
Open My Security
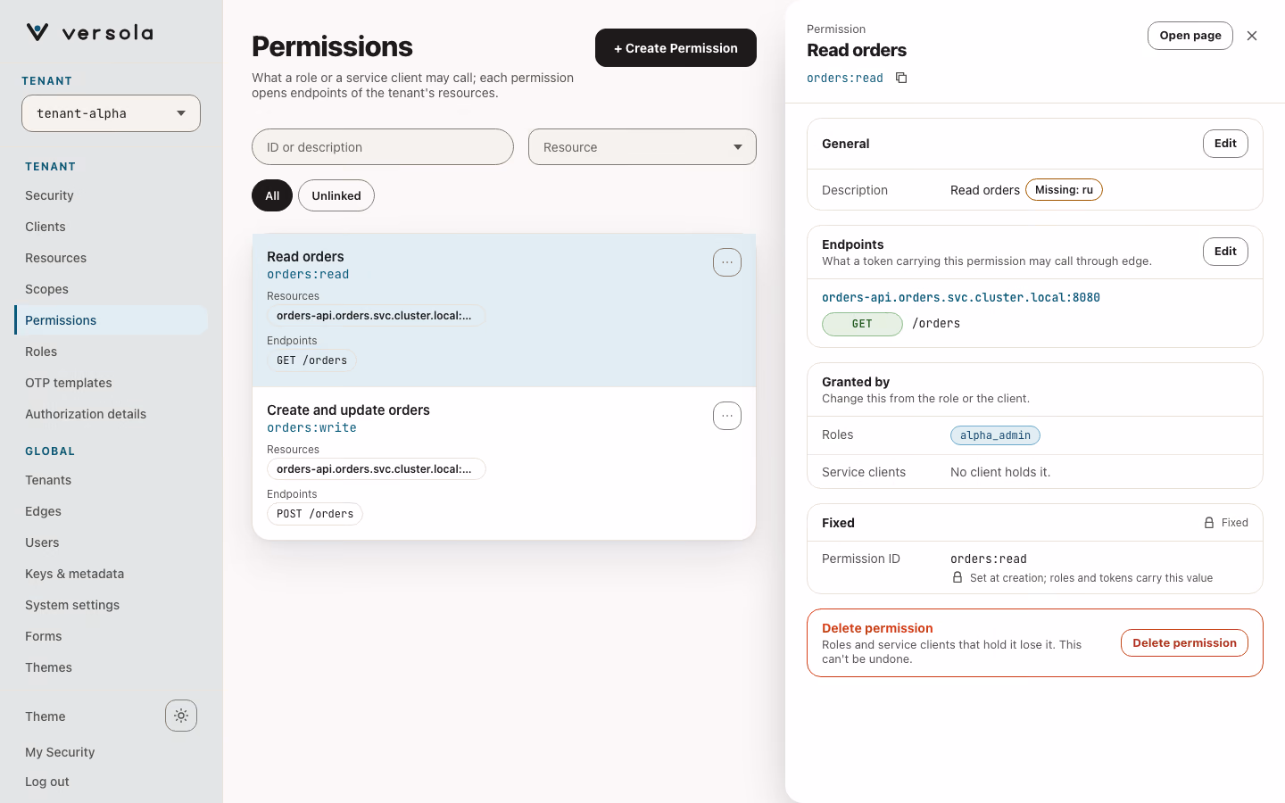pos(60,752)
